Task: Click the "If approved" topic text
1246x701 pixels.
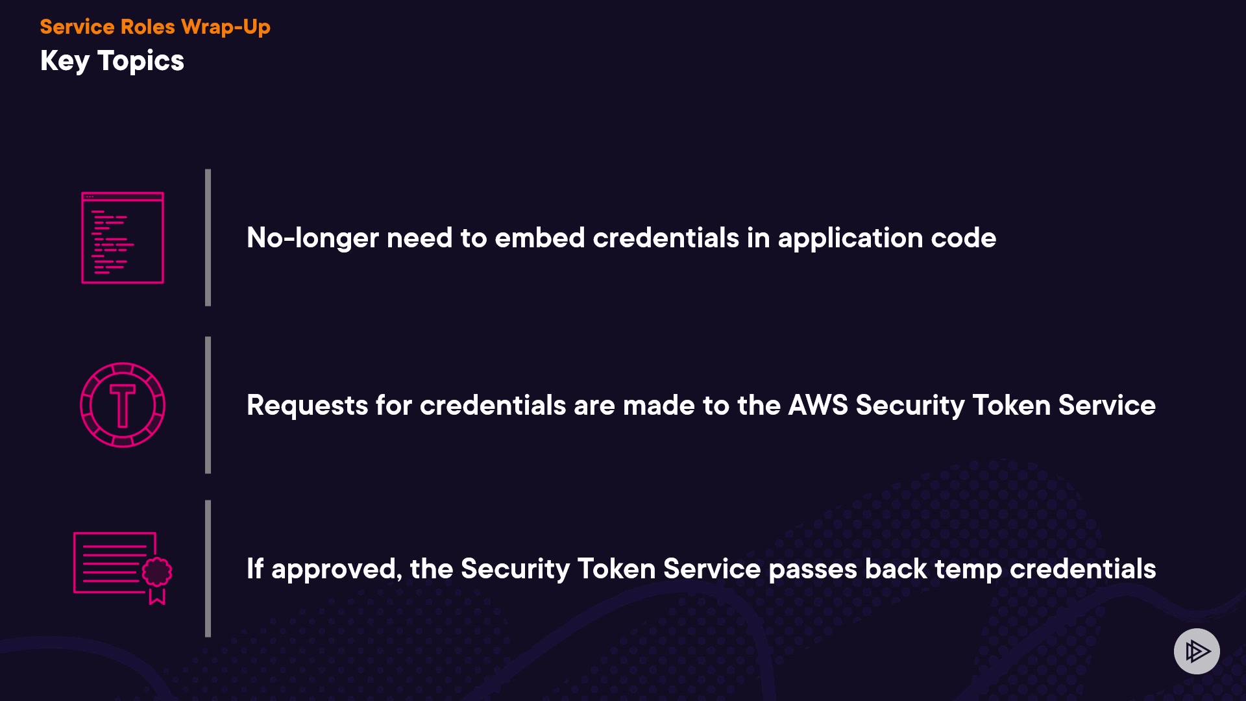Action: click(x=701, y=569)
